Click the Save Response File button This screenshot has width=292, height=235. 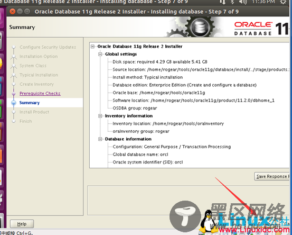(x=272, y=176)
